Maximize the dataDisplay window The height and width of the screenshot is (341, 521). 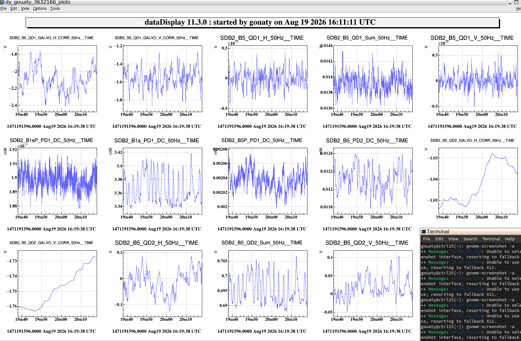516,2
